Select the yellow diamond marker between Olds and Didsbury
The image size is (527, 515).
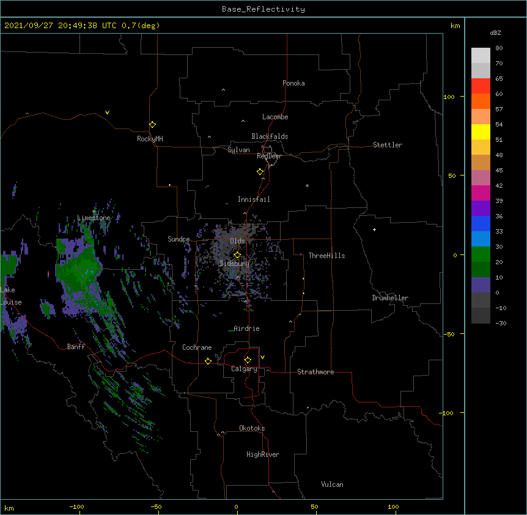pyautogui.click(x=237, y=254)
